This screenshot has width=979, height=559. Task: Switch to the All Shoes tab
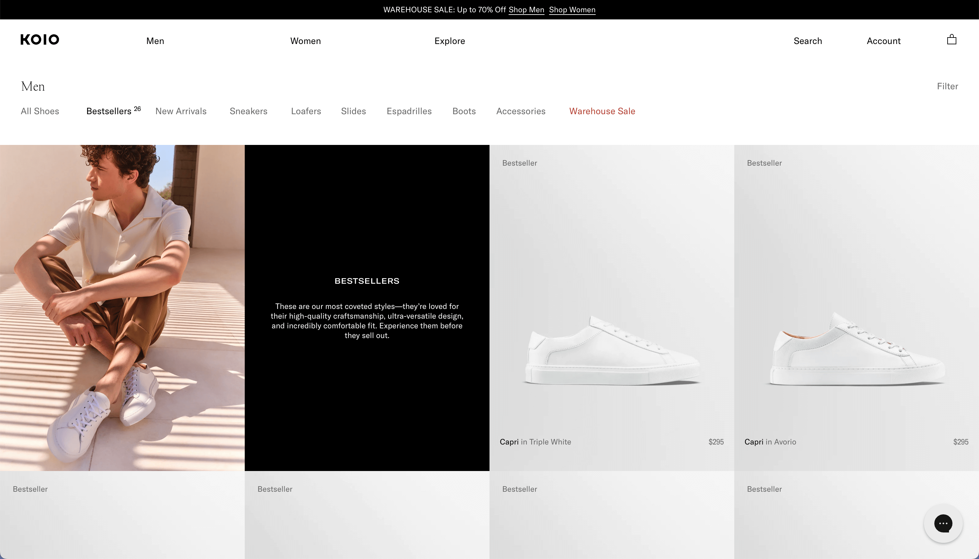point(40,111)
